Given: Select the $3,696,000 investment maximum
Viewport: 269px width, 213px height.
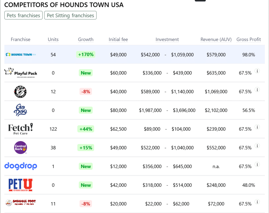Looking at the screenshot, I should [184, 110].
